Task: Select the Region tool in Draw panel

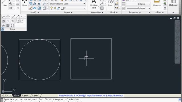Action: tap(13, 21)
